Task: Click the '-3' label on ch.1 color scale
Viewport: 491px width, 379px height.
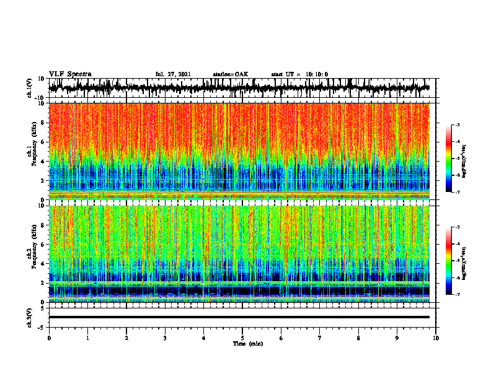Action: click(x=457, y=124)
